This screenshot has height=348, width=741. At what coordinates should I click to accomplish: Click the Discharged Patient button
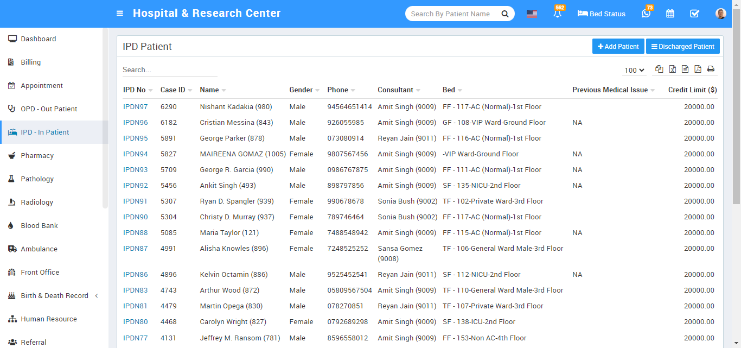[x=682, y=47]
